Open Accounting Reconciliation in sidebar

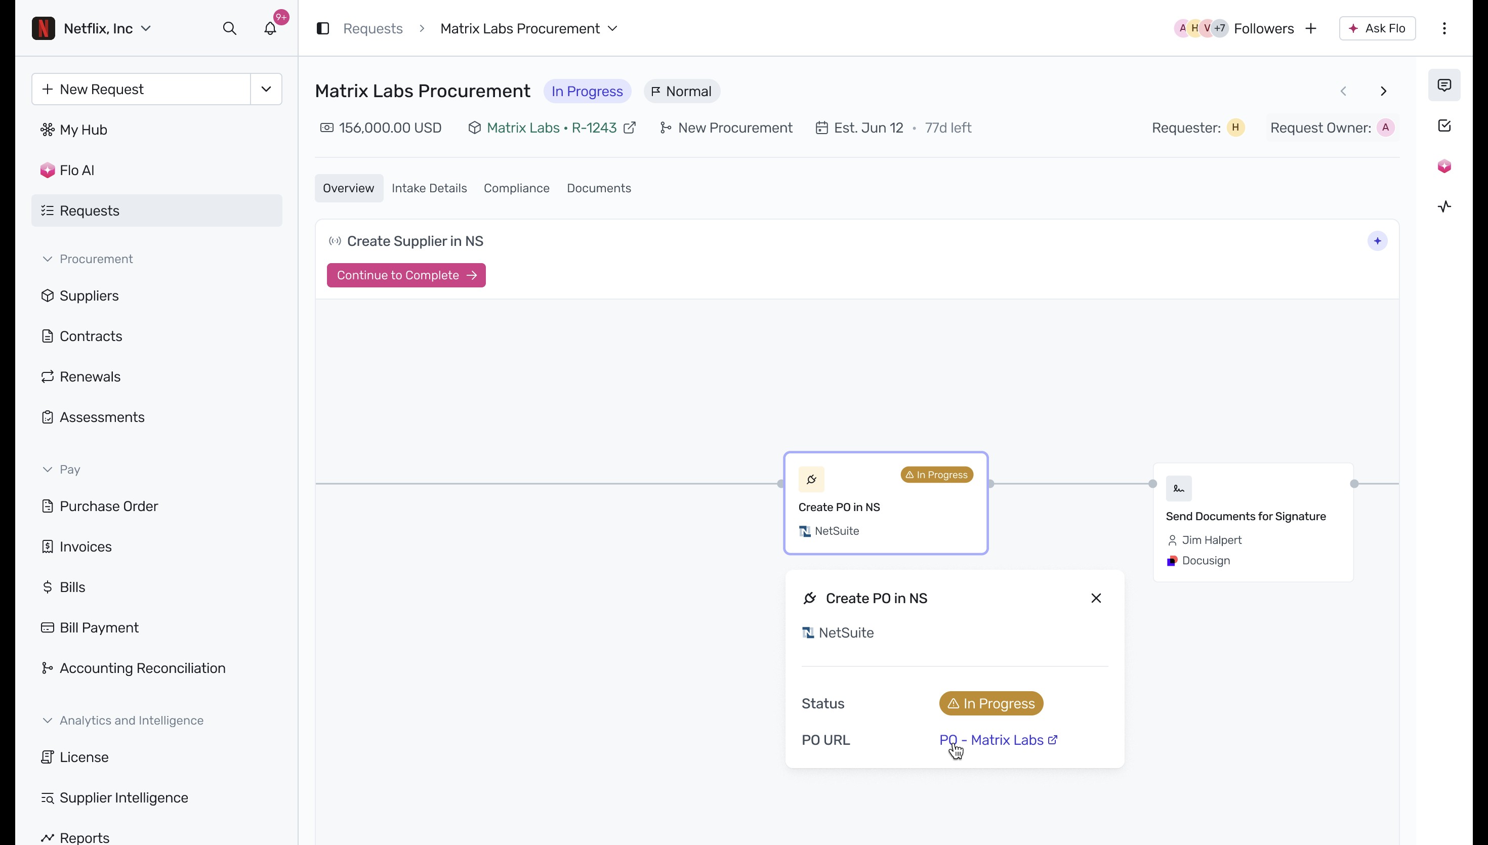point(157,668)
